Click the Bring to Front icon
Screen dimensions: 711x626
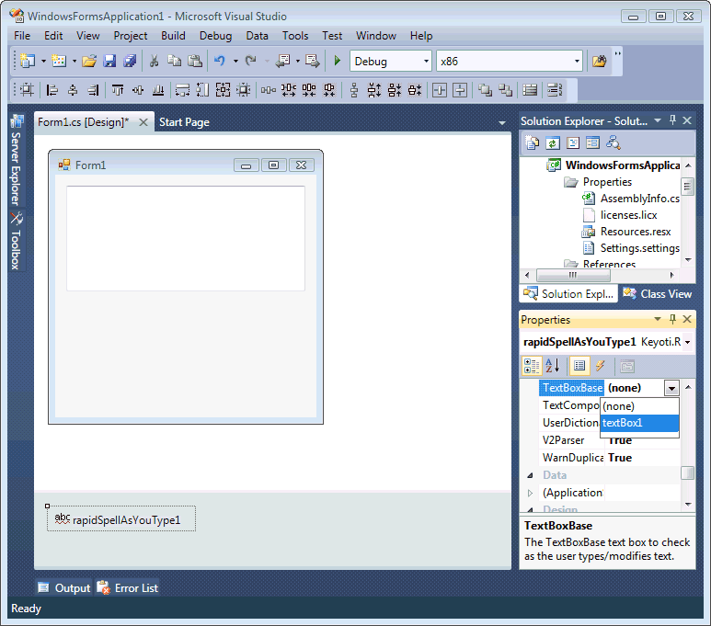click(485, 90)
